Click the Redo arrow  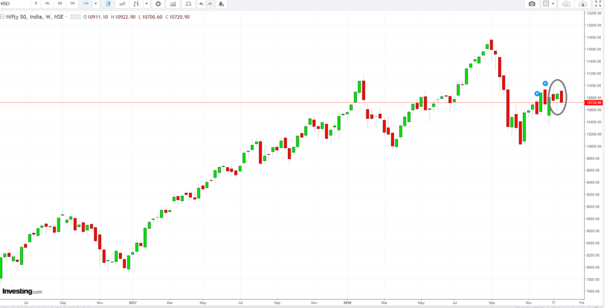point(210,4)
